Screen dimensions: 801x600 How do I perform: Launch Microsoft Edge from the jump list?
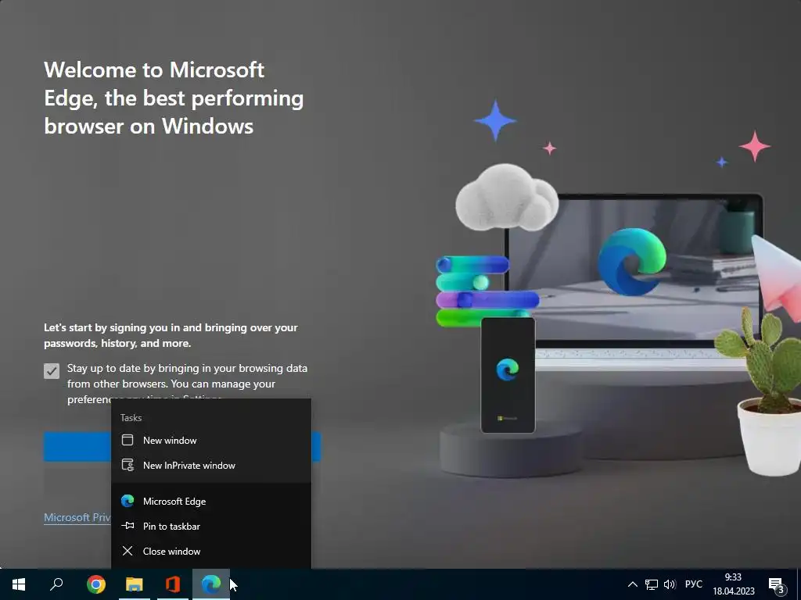[211, 501]
